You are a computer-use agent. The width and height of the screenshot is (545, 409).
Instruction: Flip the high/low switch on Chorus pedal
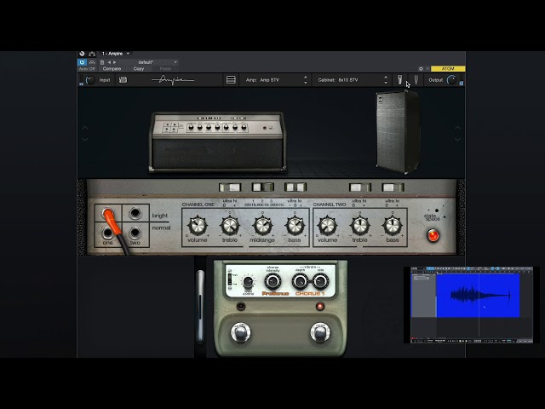(229, 279)
